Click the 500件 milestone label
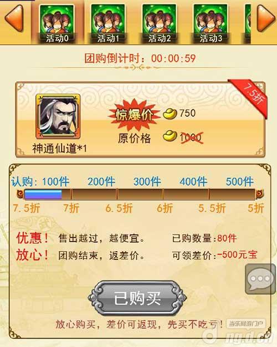This screenshot has height=347, width=277. coord(240,182)
